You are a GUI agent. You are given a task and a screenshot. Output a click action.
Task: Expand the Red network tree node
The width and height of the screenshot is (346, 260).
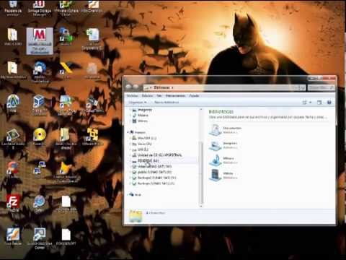click(128, 194)
